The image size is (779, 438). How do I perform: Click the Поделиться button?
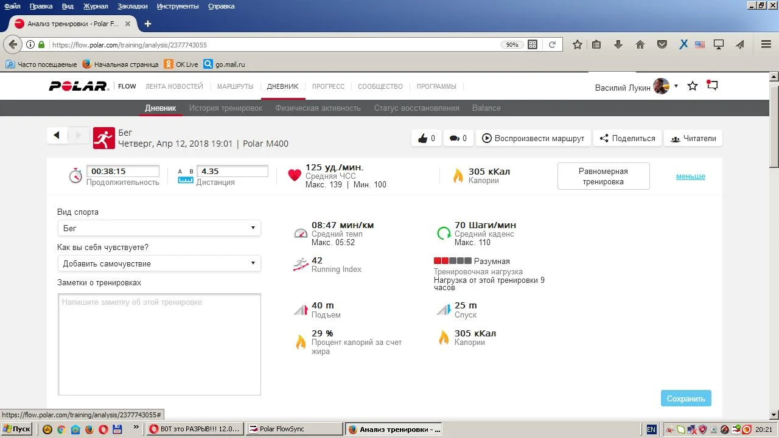(x=627, y=138)
